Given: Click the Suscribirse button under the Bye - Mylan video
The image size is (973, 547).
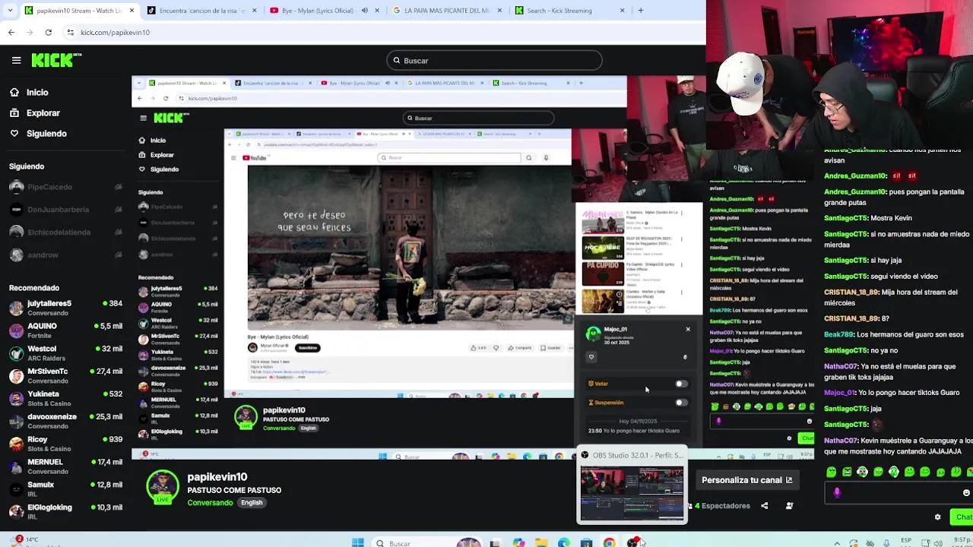Looking at the screenshot, I should pos(307,348).
